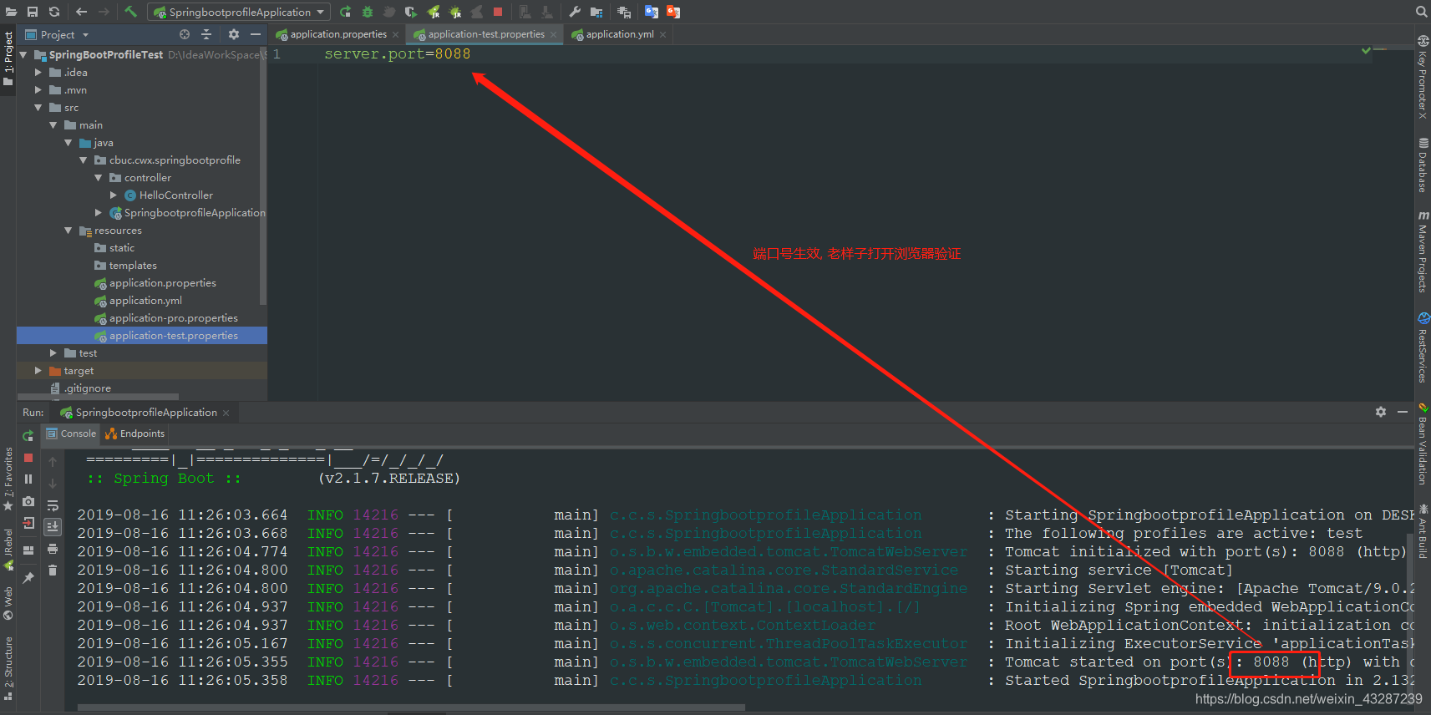Expand the HelloController class node

click(x=114, y=195)
